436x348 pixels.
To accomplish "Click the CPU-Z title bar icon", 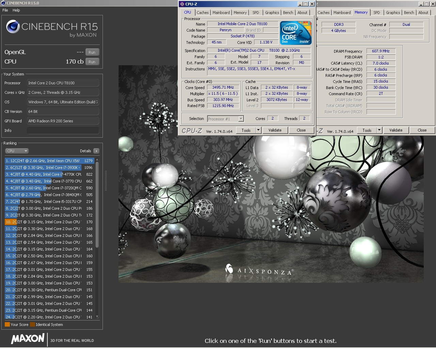I will tap(182, 4).
